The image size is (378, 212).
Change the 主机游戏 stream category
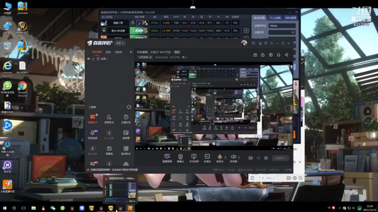pyautogui.click(x=145, y=57)
